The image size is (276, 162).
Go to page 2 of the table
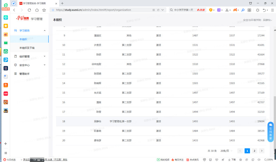pos(255,151)
